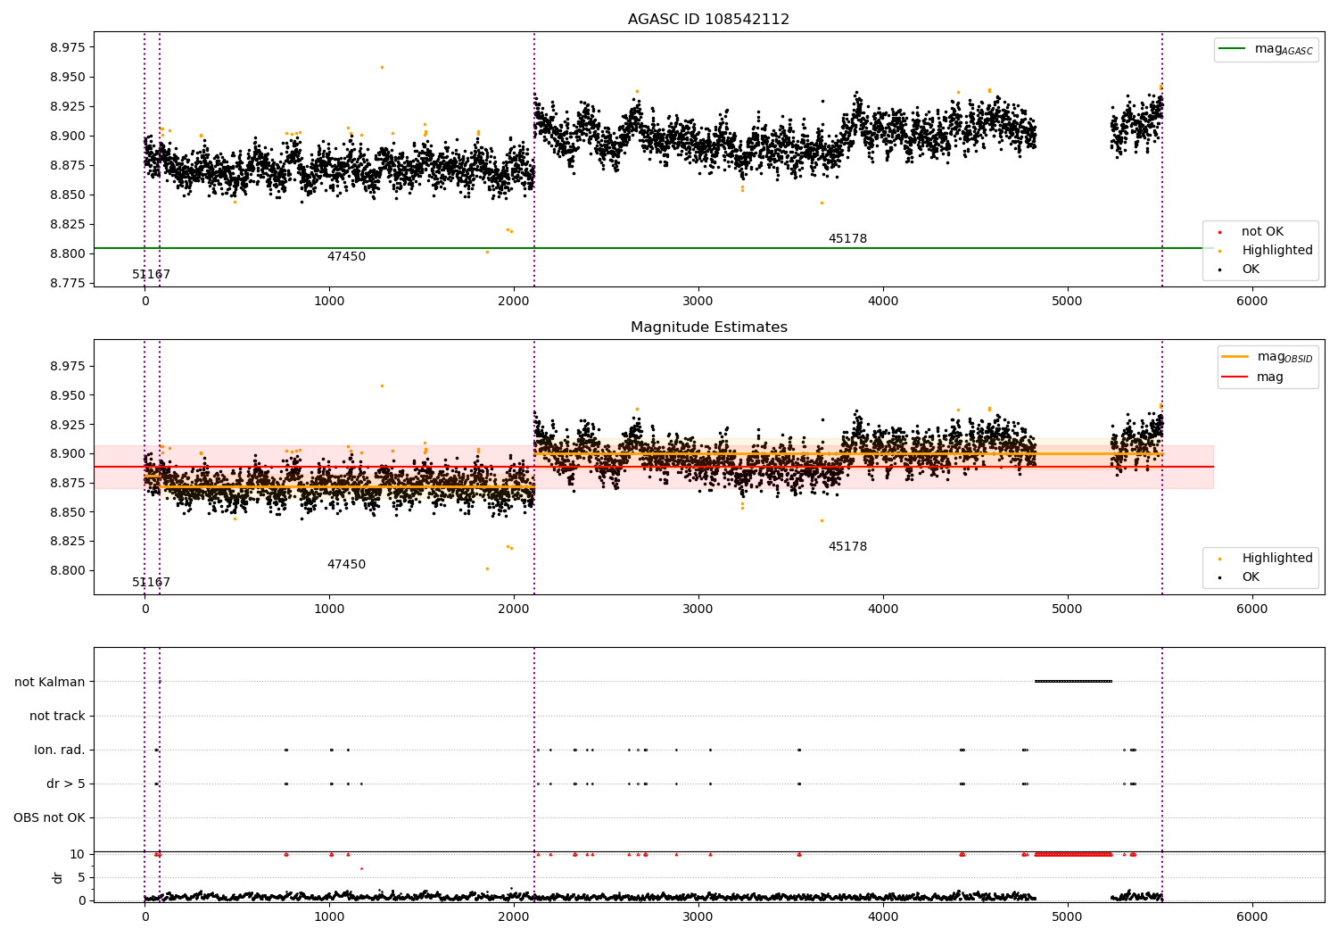The width and height of the screenshot is (1338, 937).
Task: Click the green mag AGASC legend line sample
Action: pos(1232,49)
